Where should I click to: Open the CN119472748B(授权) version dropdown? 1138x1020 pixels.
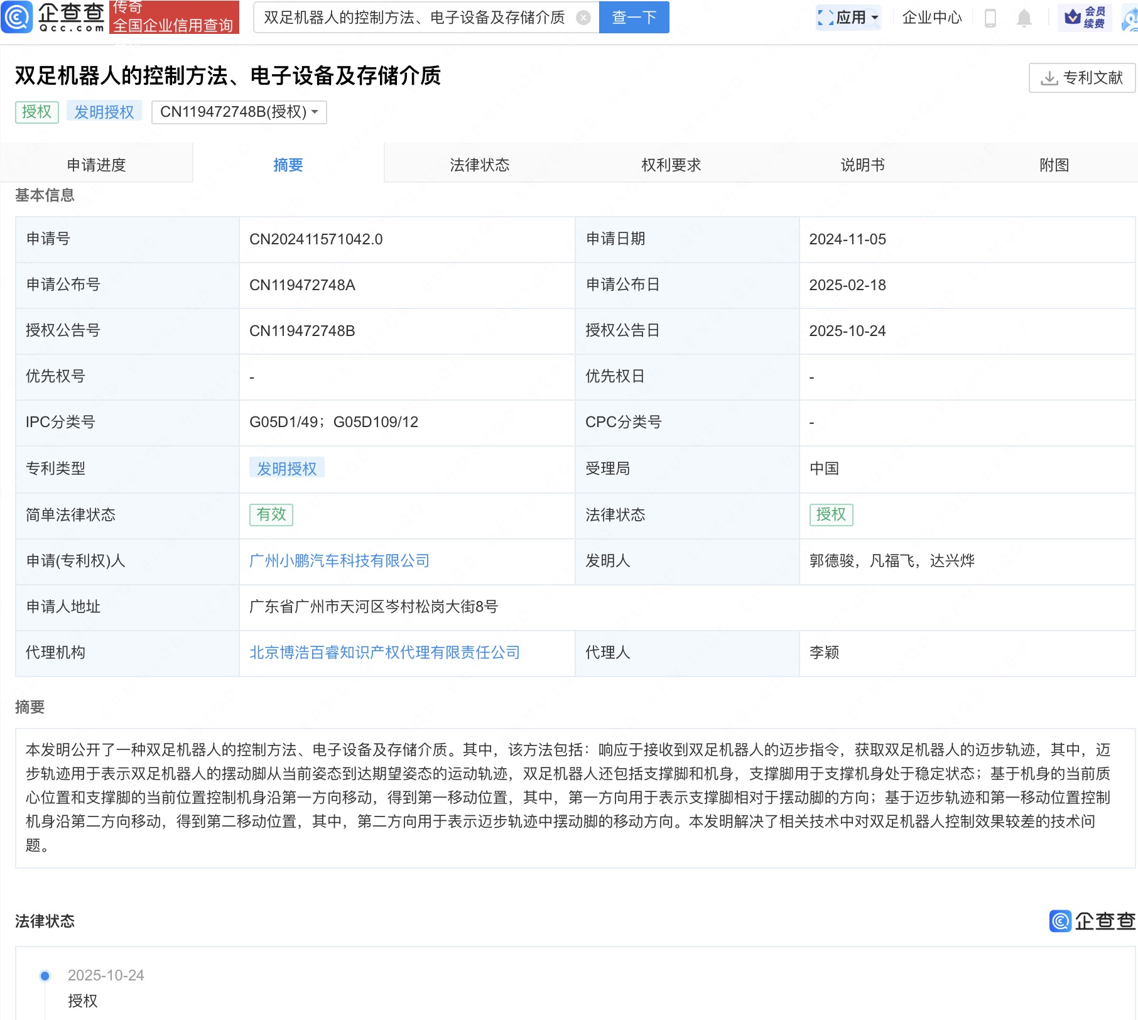(239, 112)
